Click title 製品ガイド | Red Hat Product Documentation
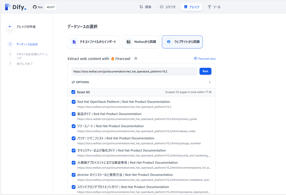This screenshot has width=286, height=195. (109, 114)
